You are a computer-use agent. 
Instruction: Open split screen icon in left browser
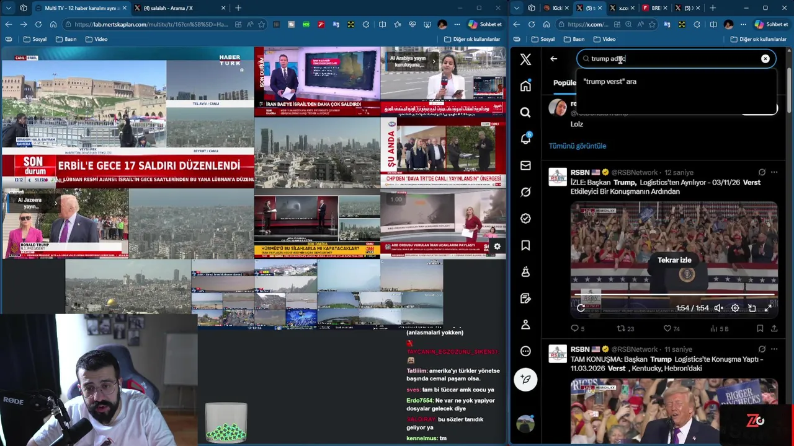pos(383,24)
